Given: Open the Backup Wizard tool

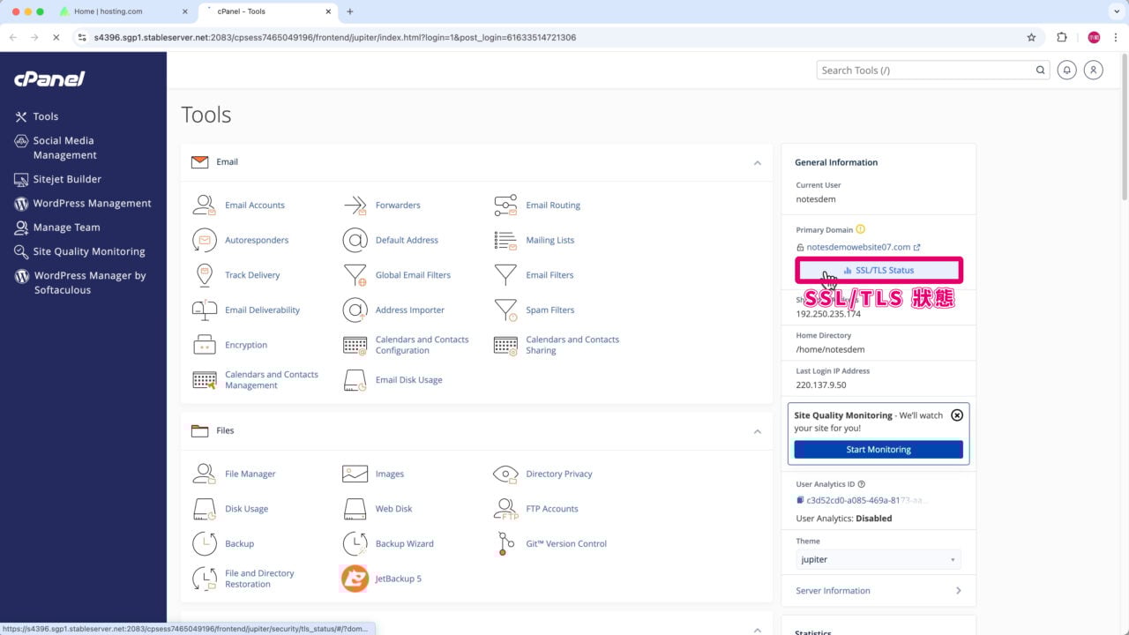Looking at the screenshot, I should tap(404, 543).
